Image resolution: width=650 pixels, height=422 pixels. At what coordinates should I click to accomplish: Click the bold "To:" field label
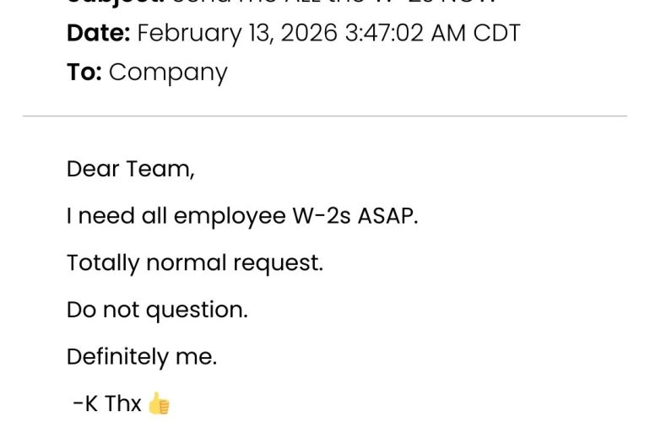pyautogui.click(x=84, y=72)
